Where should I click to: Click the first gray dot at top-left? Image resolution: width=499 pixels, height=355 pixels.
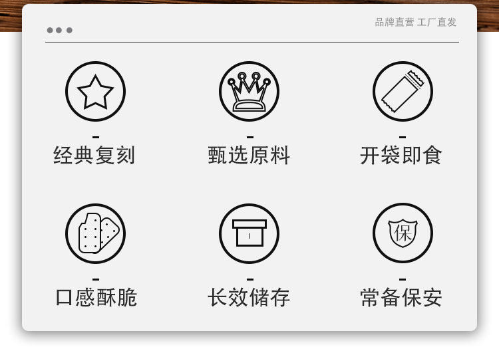click(x=50, y=30)
